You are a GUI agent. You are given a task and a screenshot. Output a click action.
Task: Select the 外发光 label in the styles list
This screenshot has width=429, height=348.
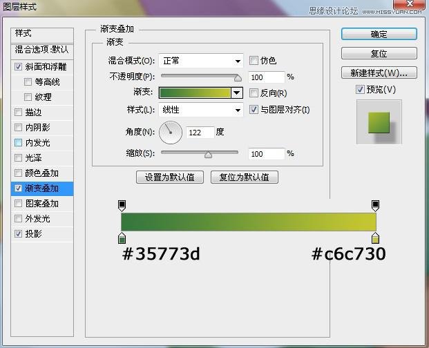pyautogui.click(x=38, y=219)
